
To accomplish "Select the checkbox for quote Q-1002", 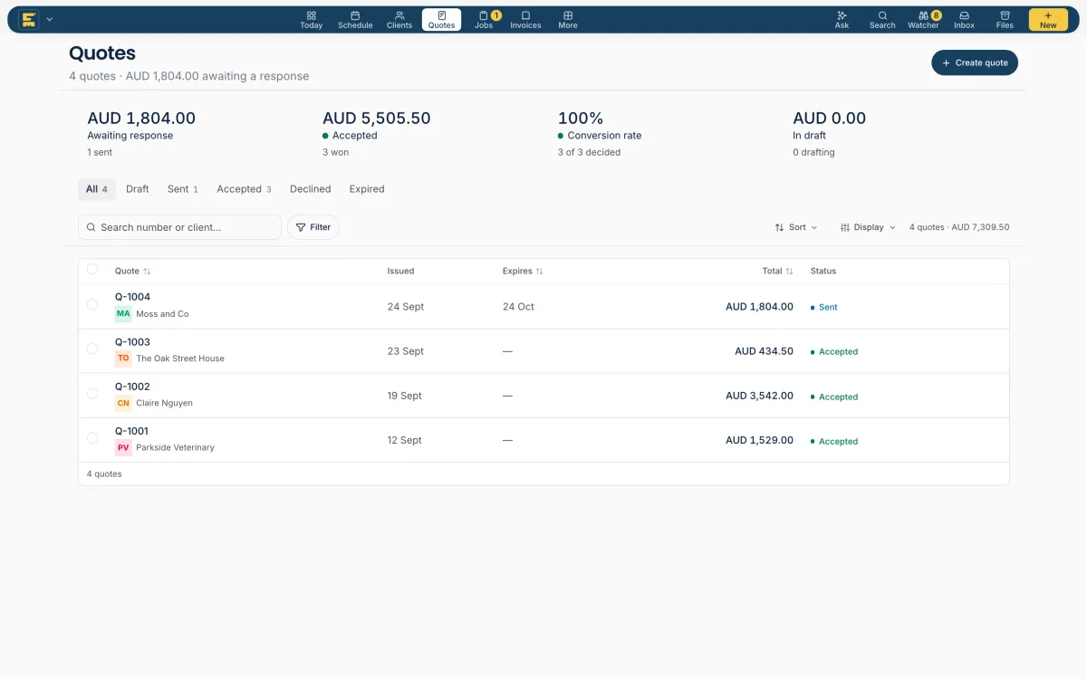I will [92, 393].
